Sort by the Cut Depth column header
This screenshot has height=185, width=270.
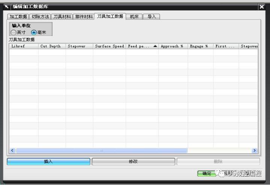click(x=52, y=46)
